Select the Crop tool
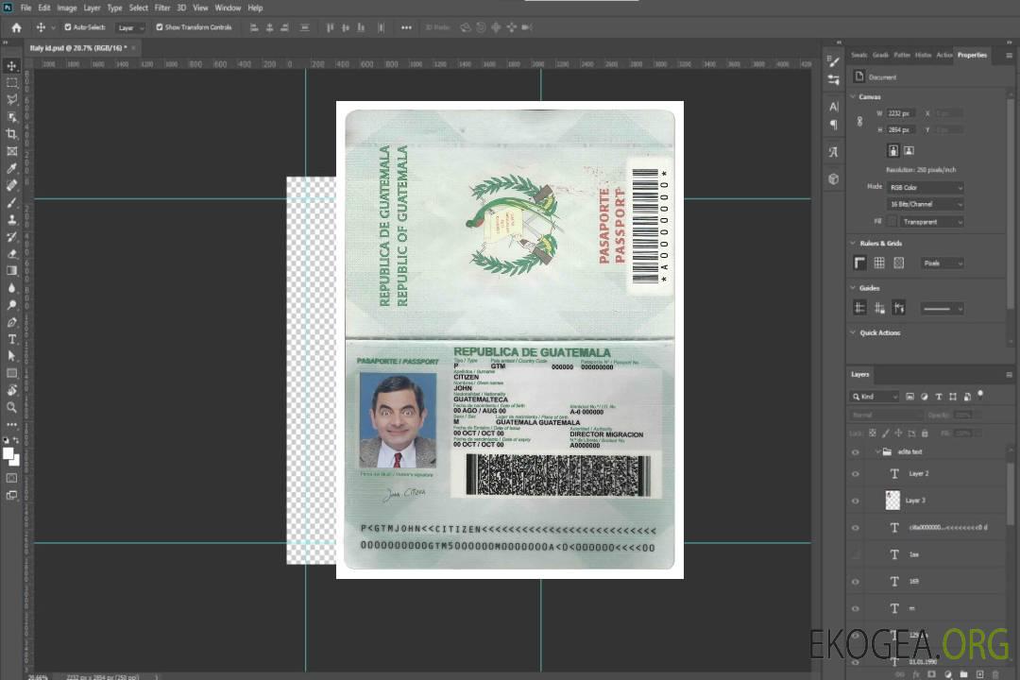 coord(11,134)
